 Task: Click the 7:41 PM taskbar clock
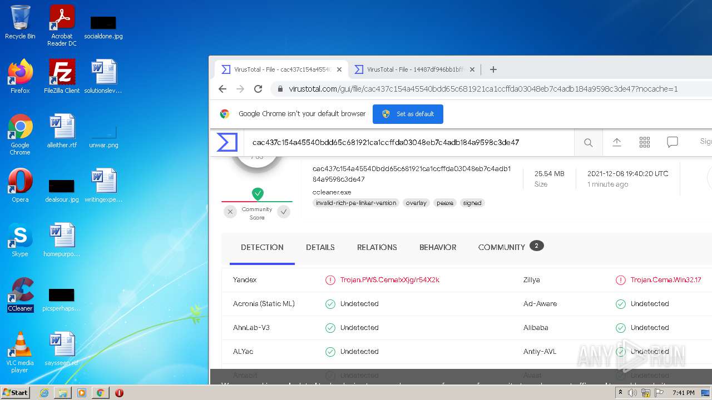(x=683, y=393)
